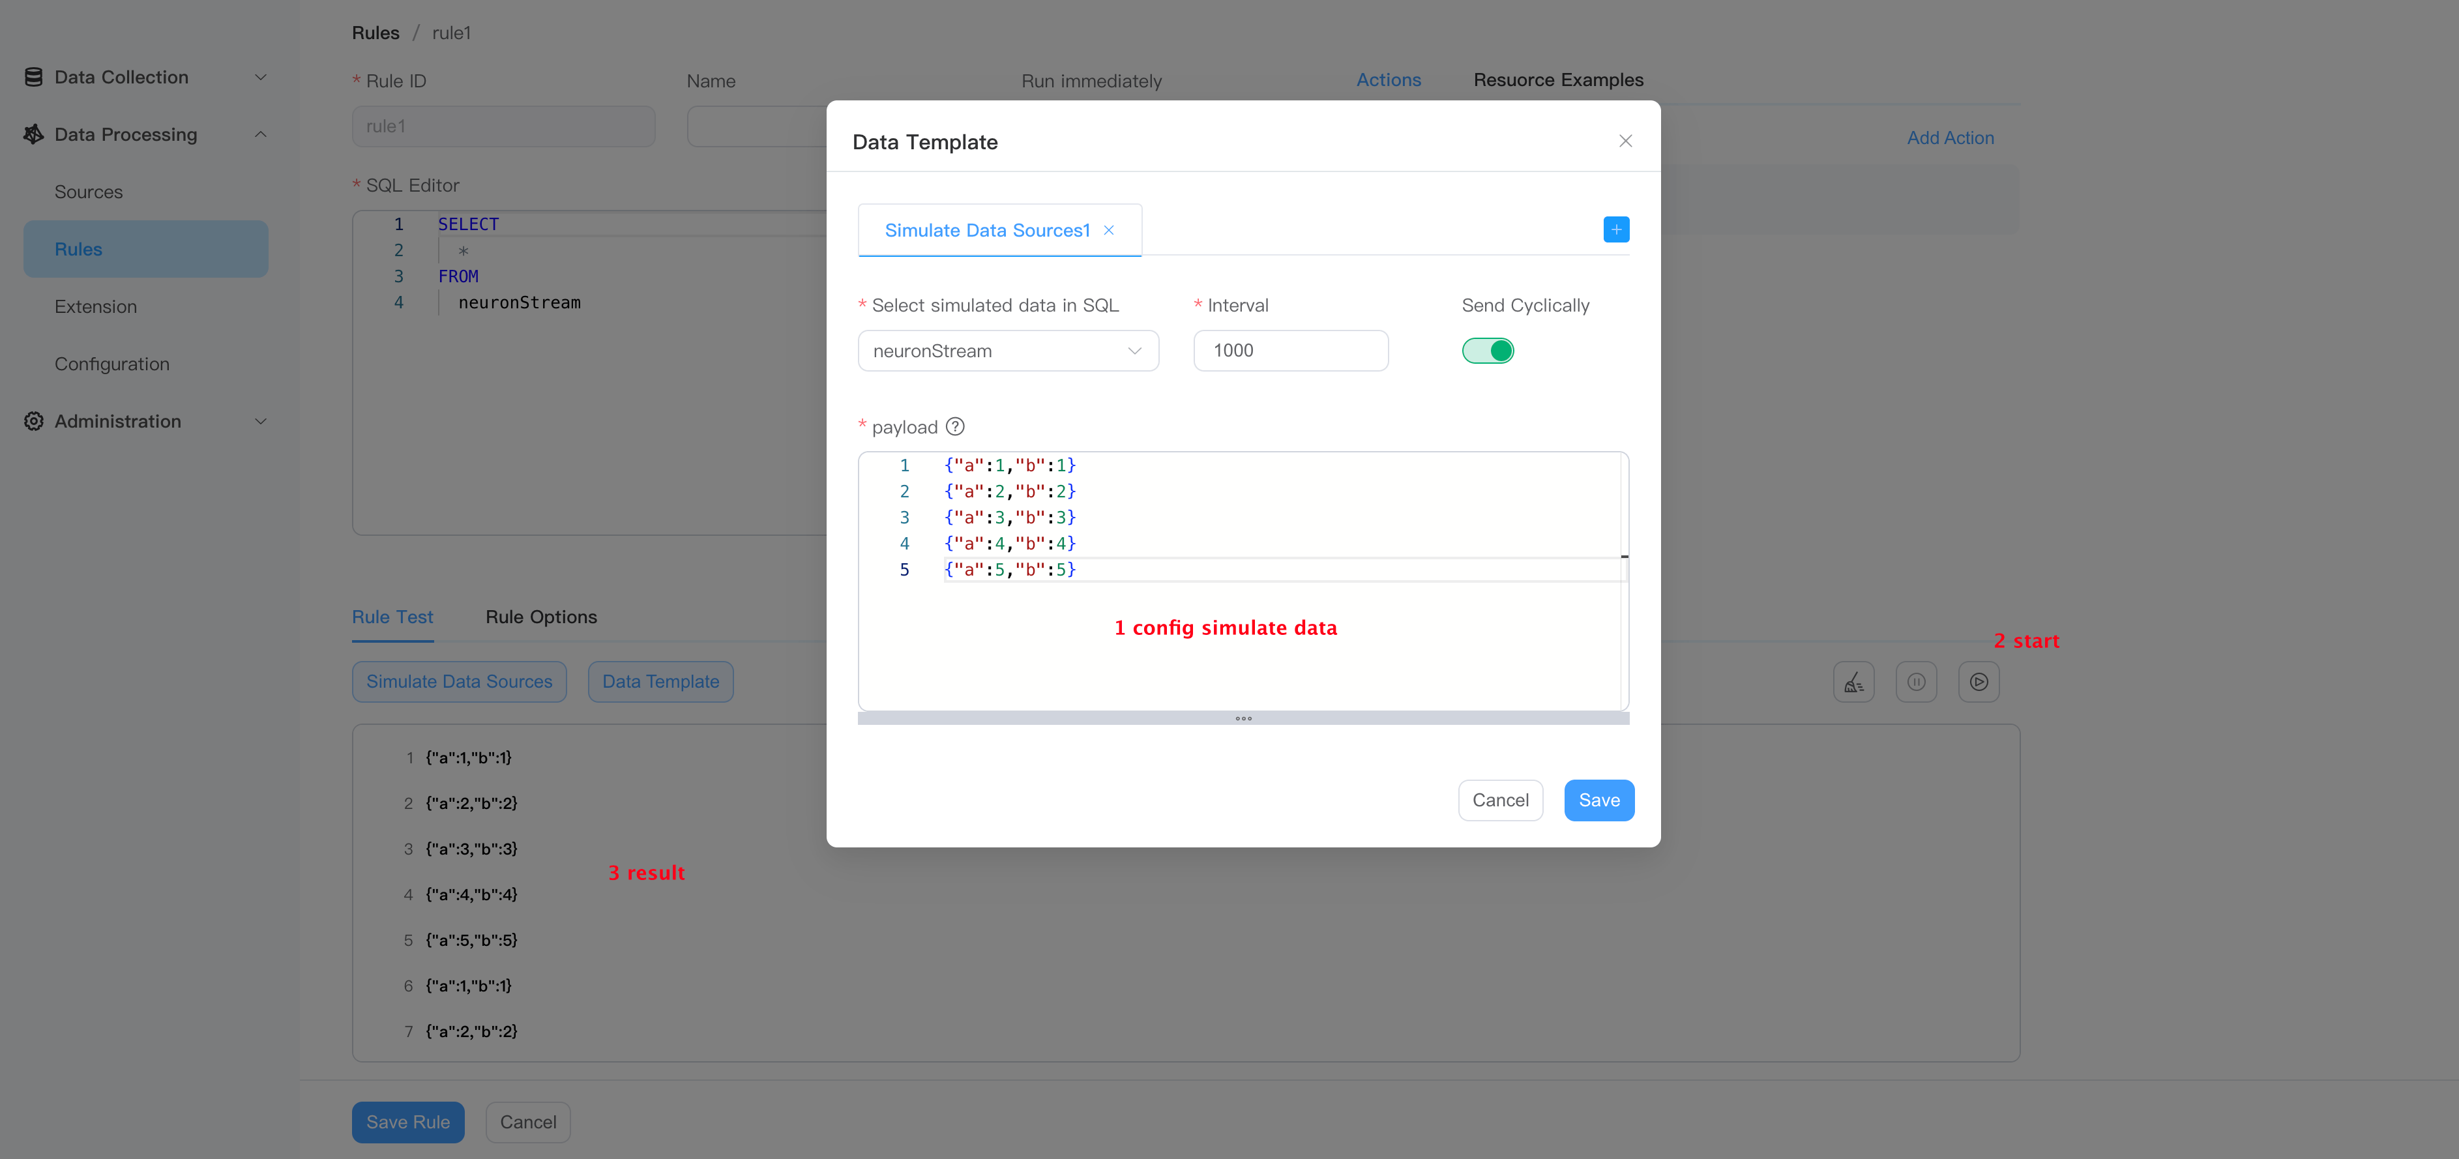The height and width of the screenshot is (1159, 2459).
Task: Expand the Administration menu chevron
Action: pyautogui.click(x=259, y=421)
